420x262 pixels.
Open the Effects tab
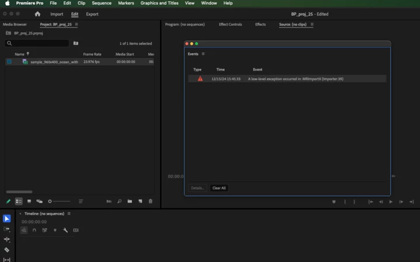[261, 24]
